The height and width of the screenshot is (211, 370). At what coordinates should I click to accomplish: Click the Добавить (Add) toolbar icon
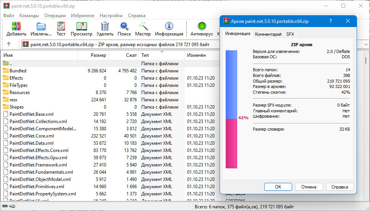tap(16, 26)
